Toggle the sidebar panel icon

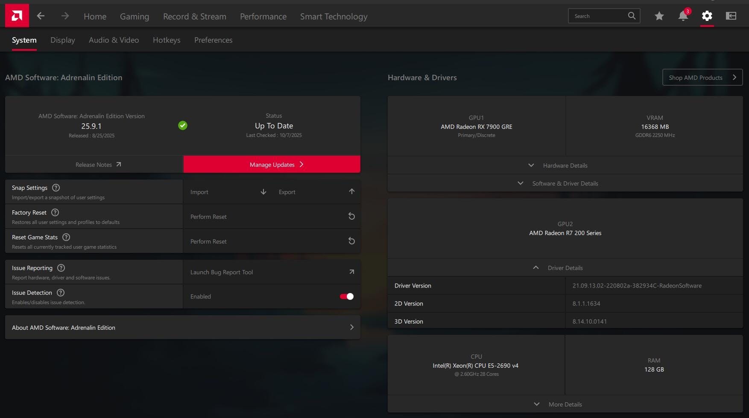[x=731, y=16]
